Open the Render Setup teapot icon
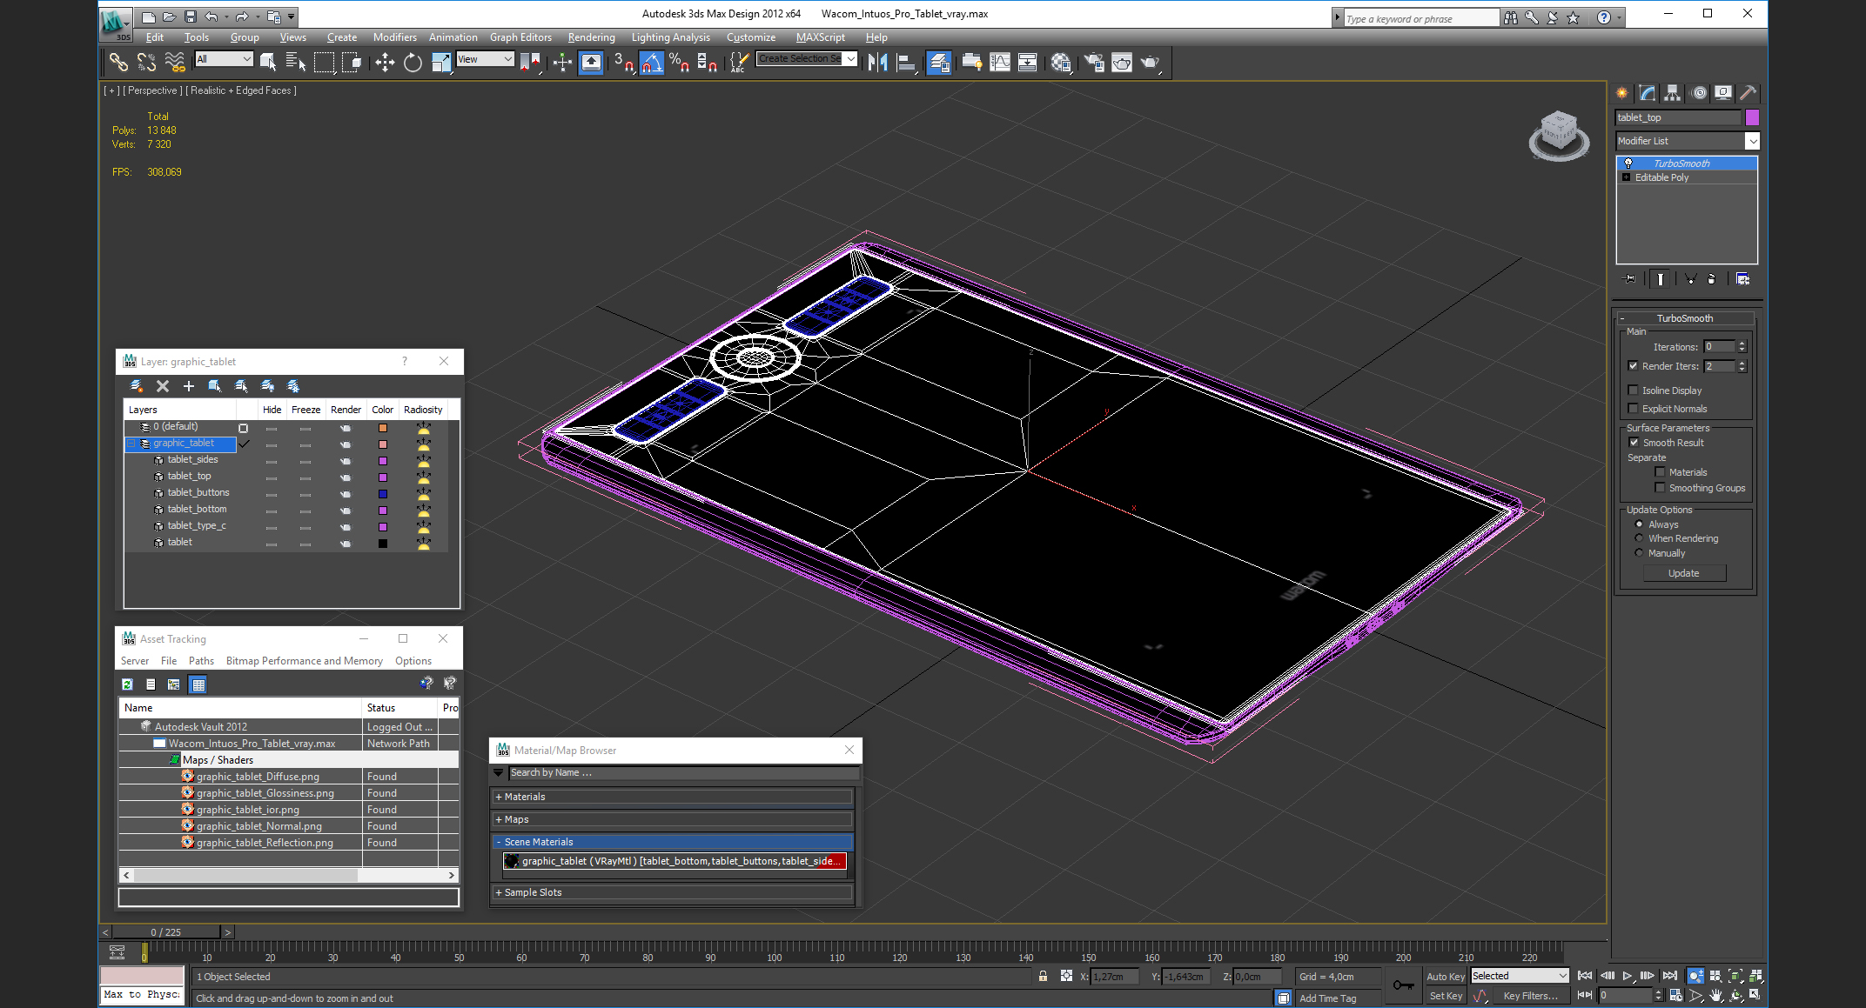 pos(1094,62)
